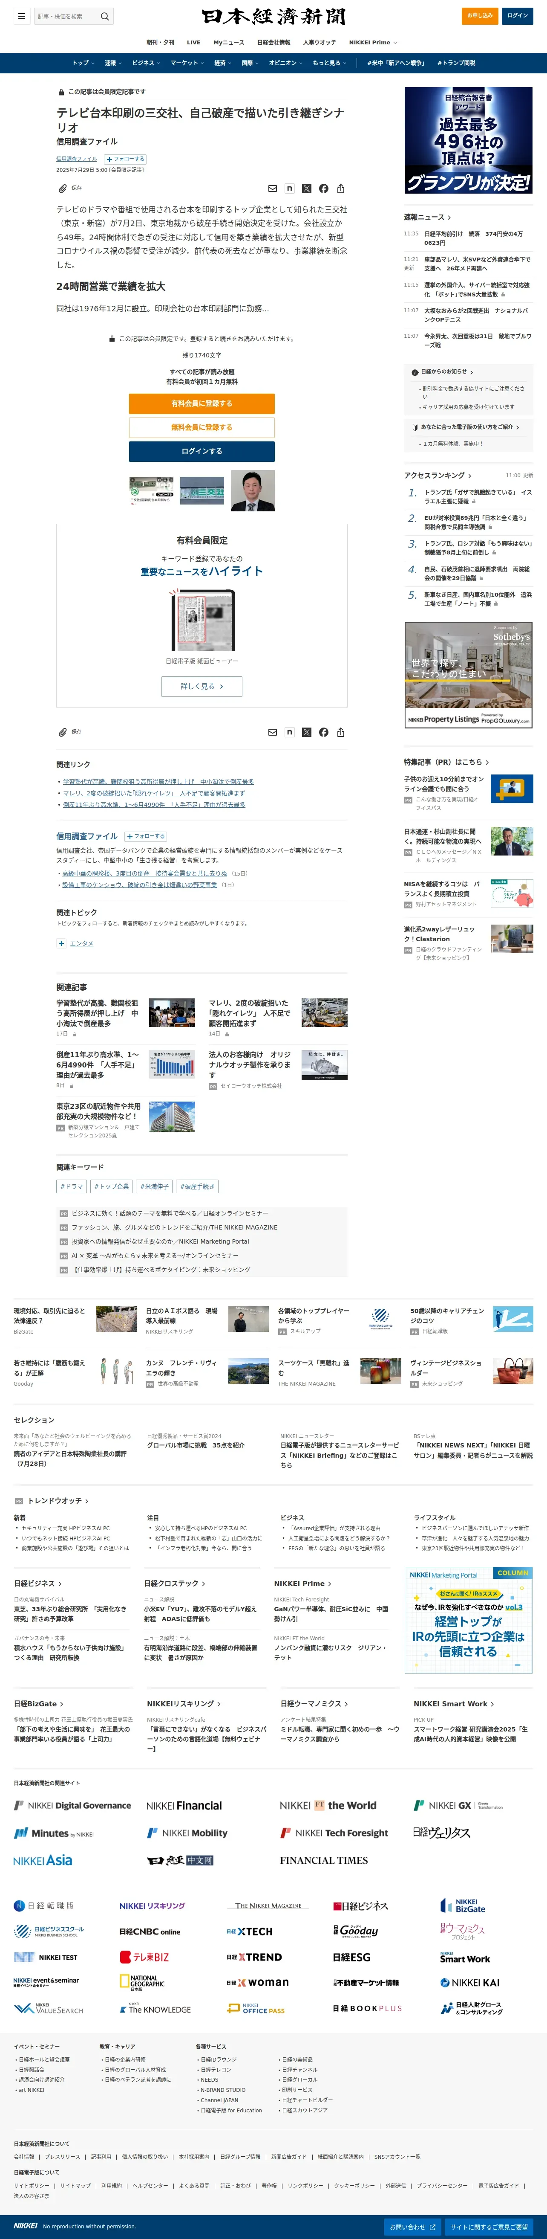Open the グランプリが決定 advertisement banner
The image size is (547, 2239).
click(468, 140)
